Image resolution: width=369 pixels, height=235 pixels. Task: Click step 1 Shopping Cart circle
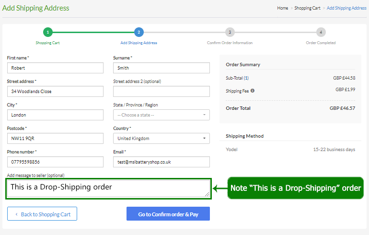point(47,32)
